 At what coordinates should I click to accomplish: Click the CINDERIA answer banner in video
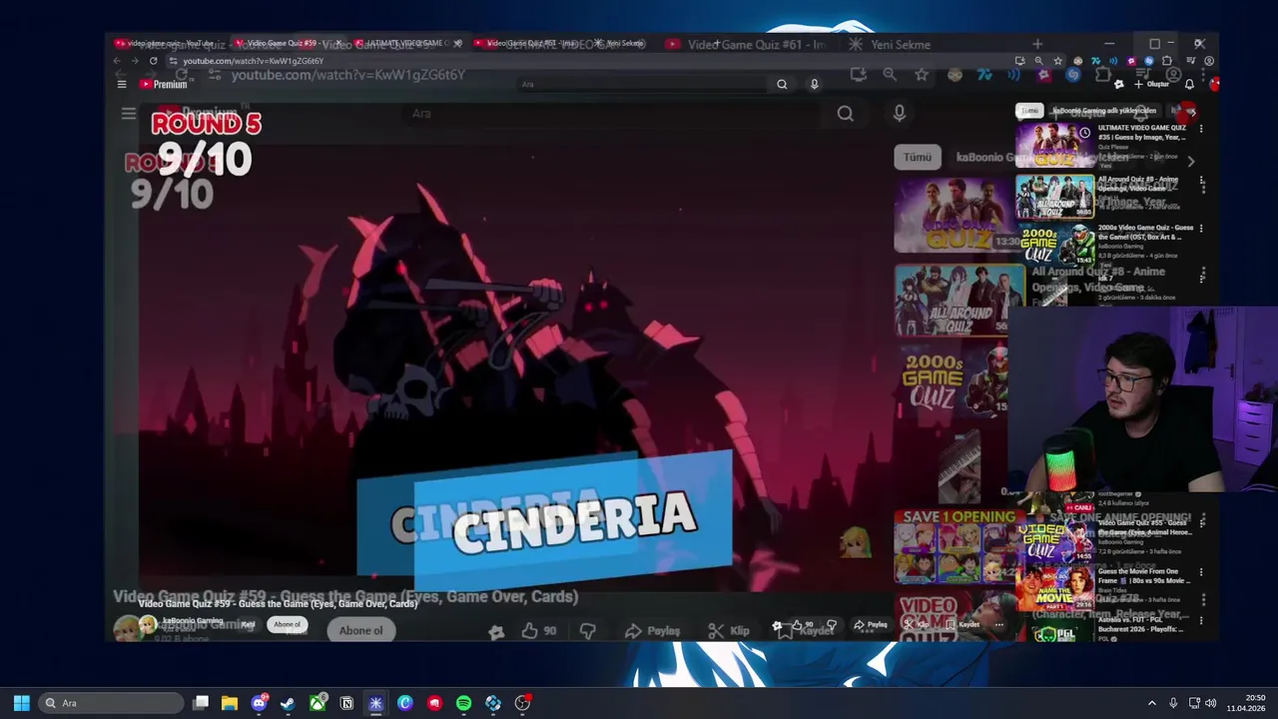(573, 521)
